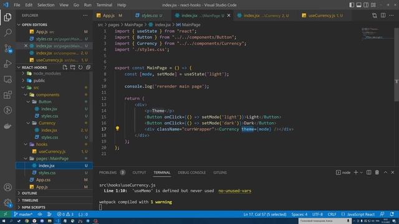
Task: Maximize the panel size chevron
Action: [385, 172]
